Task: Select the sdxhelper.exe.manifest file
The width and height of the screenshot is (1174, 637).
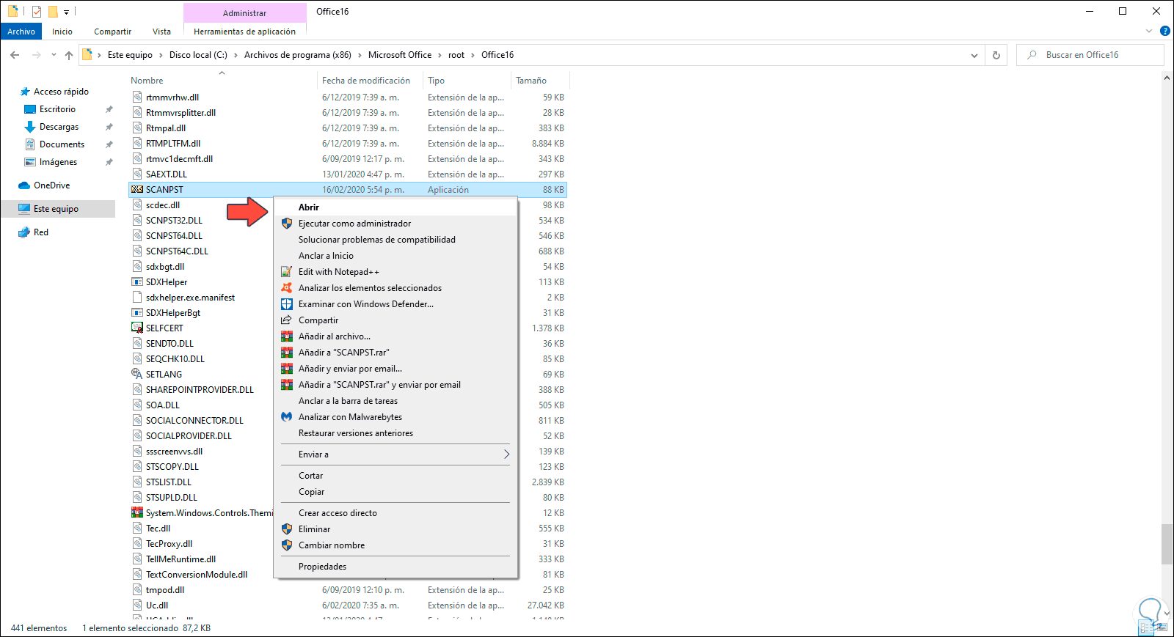Action: (190, 298)
